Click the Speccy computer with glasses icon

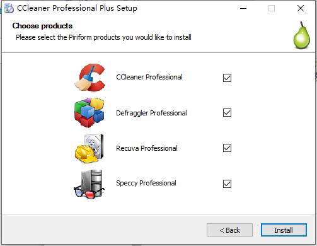89,184
